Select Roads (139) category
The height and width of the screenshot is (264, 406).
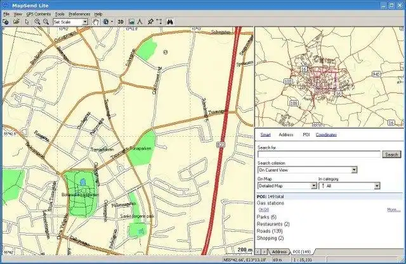coord(270,231)
